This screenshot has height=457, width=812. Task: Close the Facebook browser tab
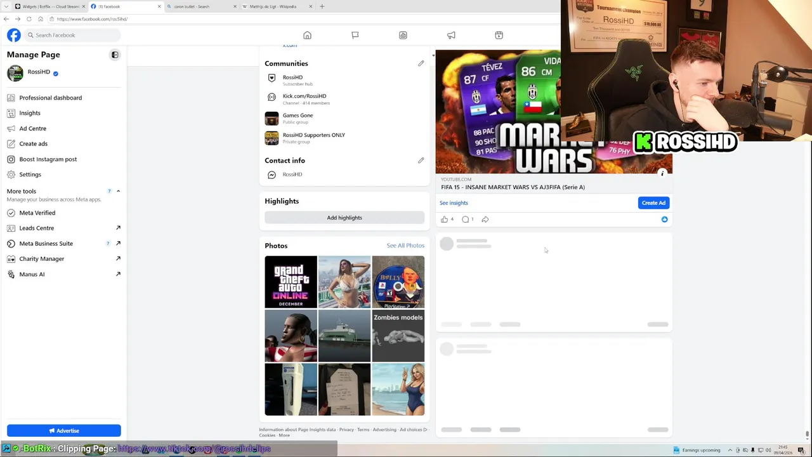coord(159,6)
